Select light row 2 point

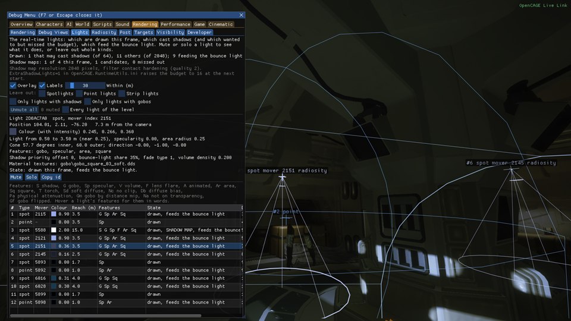click(126, 222)
